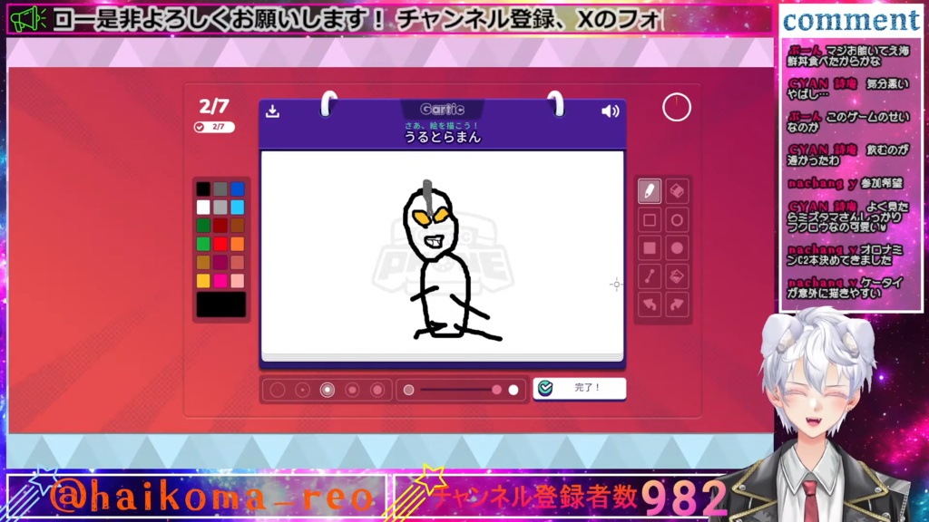Select the straight line tool
The height and width of the screenshot is (522, 929).
pos(650,276)
